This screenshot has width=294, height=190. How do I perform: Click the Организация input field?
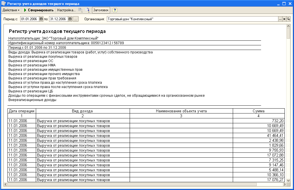click(x=192, y=19)
